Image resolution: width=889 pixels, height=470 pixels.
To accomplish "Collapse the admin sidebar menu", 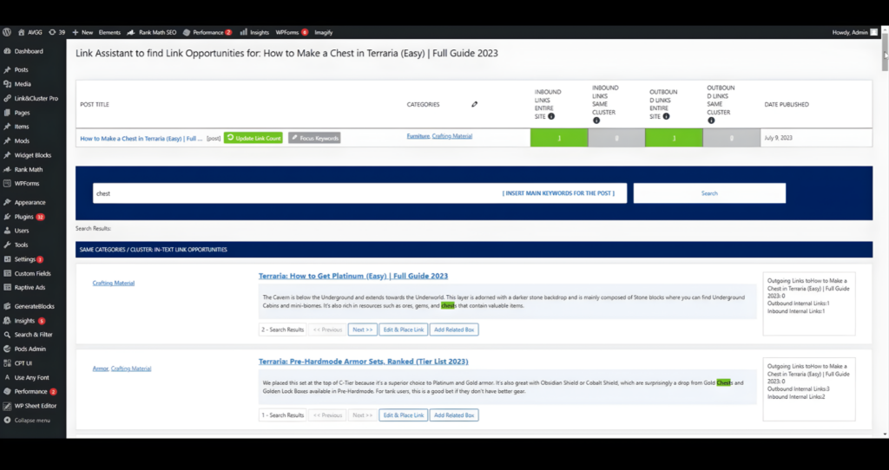I will click(x=31, y=420).
